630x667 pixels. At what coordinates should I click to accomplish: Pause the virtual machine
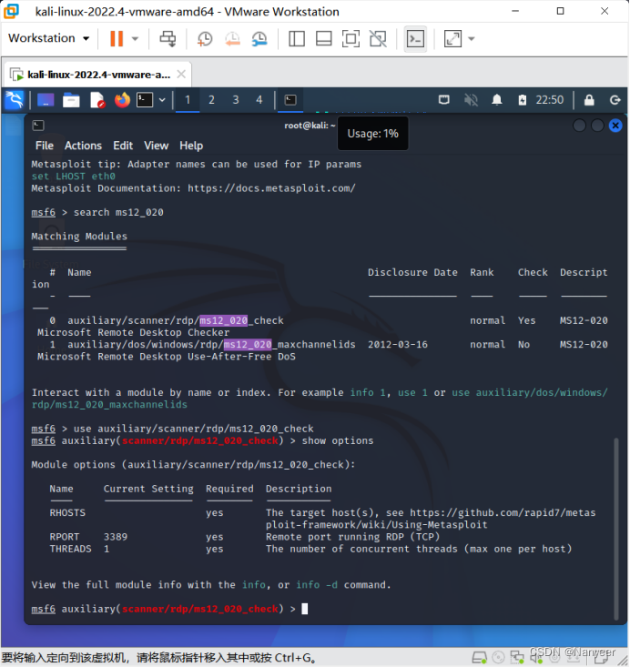117,39
